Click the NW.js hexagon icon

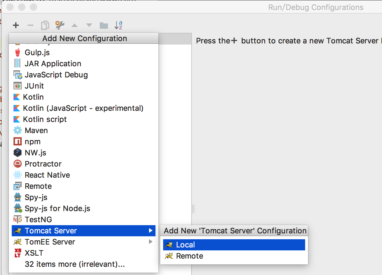[18, 153]
